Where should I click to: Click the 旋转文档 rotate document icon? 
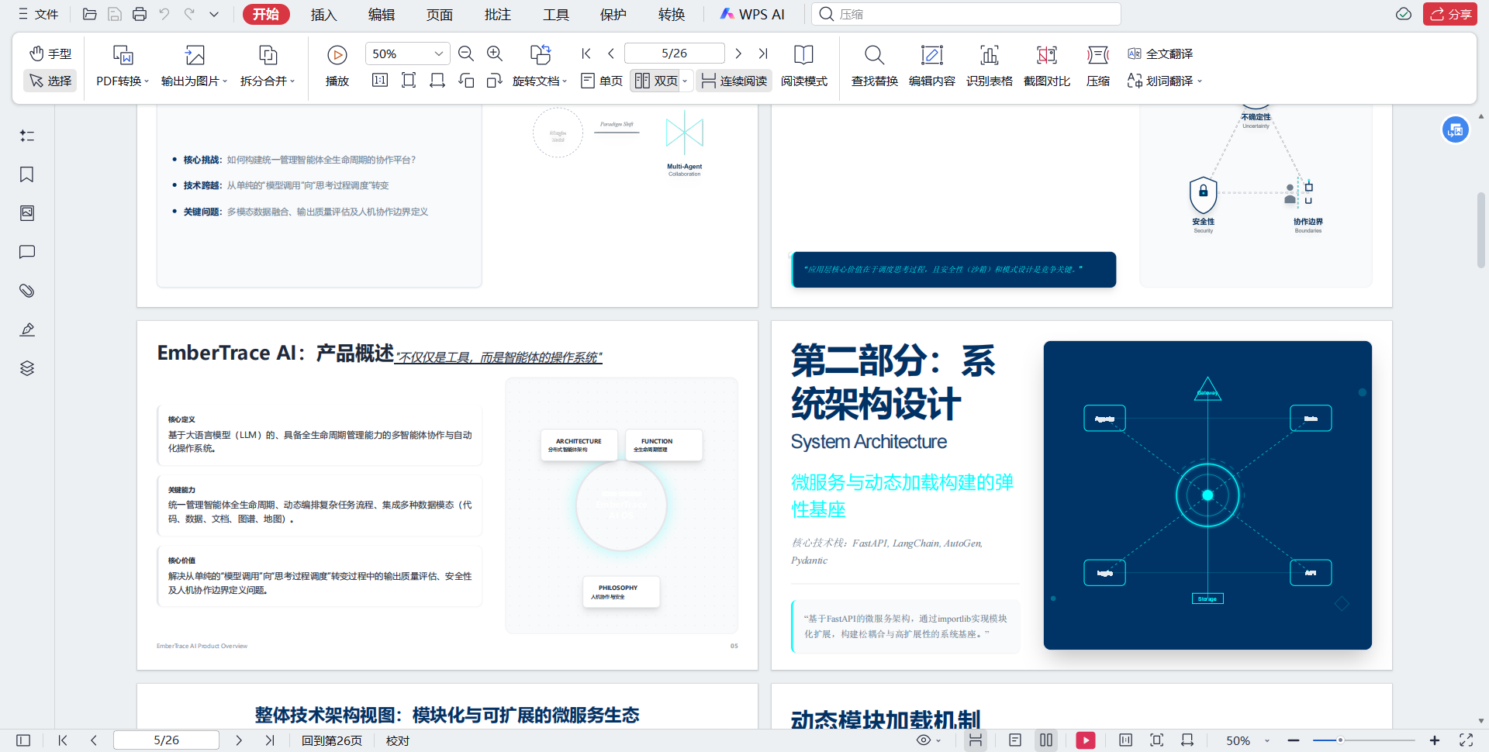click(541, 54)
